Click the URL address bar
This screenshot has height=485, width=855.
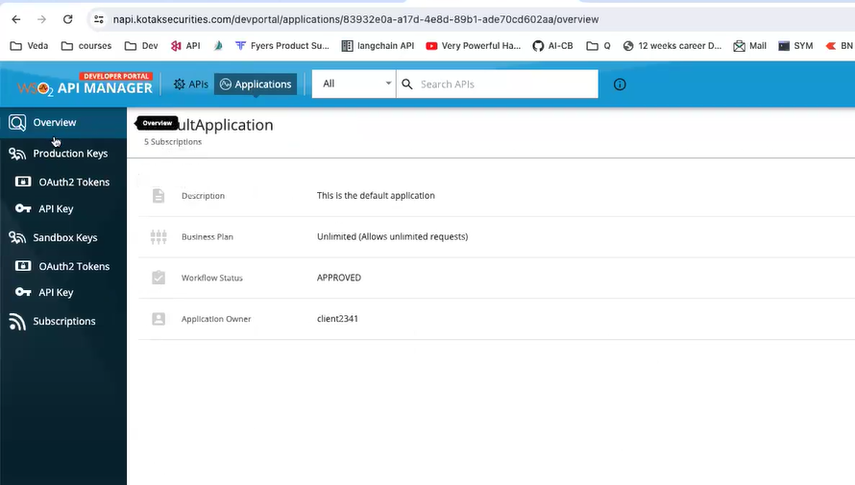(x=355, y=19)
